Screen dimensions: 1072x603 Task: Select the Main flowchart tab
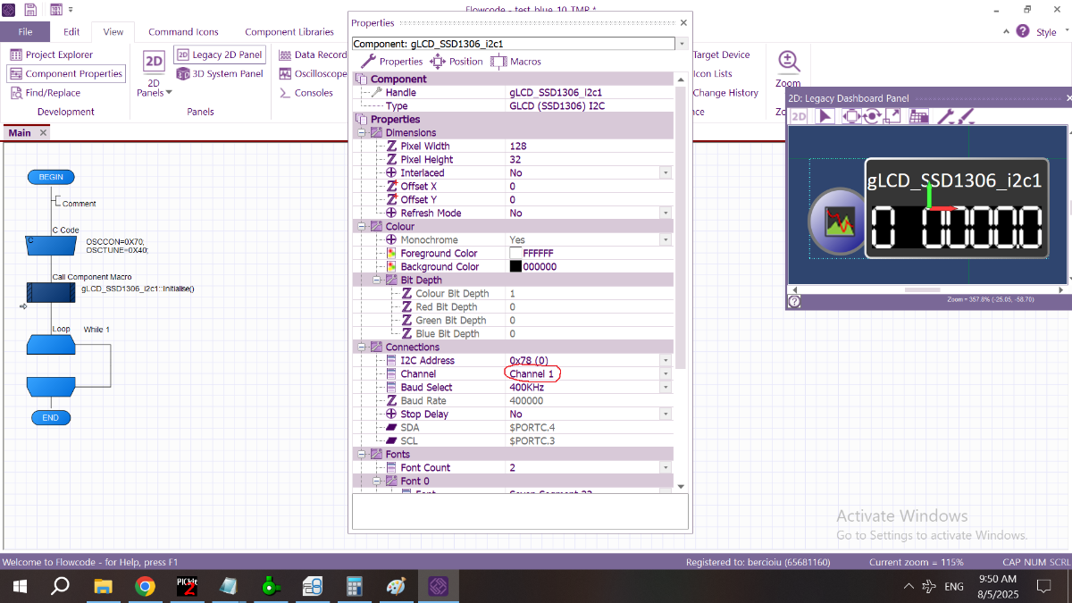(20, 132)
